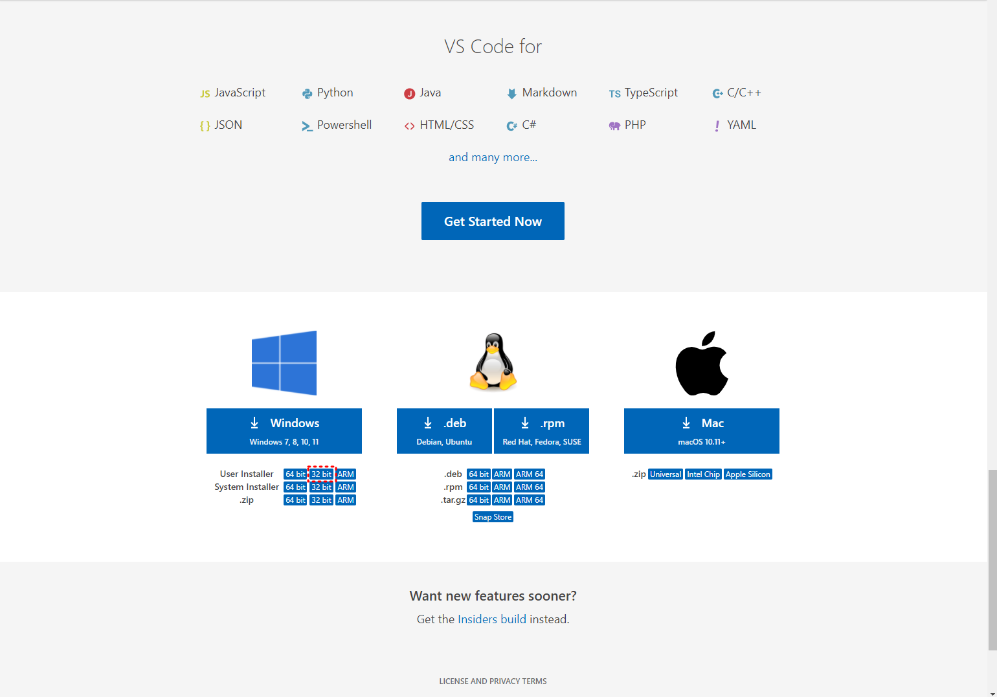Download Windows User Installer 64 bit
The image size is (997, 697).
(295, 474)
